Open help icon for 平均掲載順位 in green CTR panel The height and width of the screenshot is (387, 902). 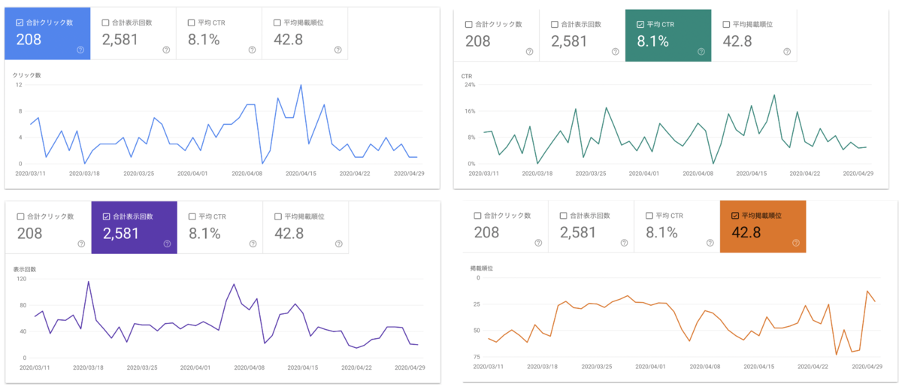786,52
